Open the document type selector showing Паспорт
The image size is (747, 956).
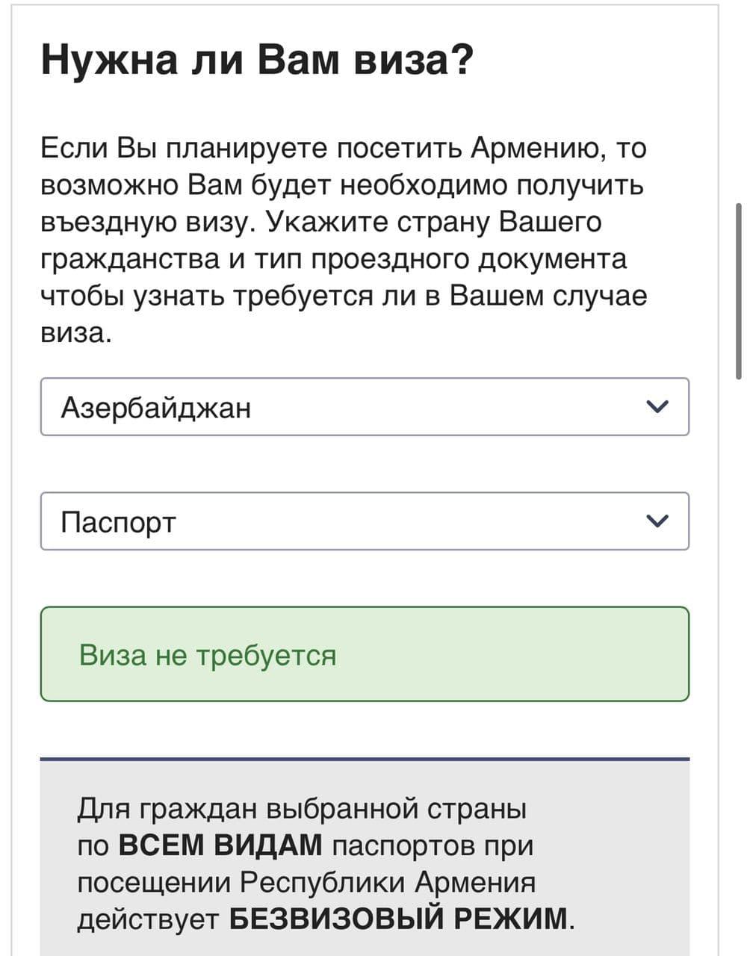coord(336,521)
